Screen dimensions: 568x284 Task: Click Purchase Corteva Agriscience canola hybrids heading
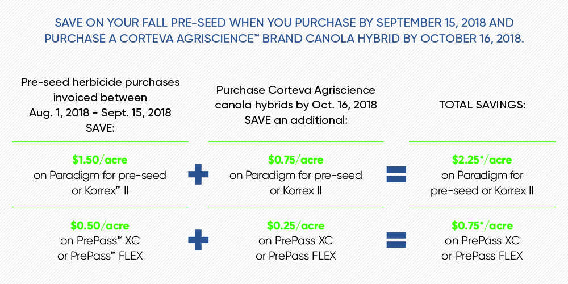296,105
